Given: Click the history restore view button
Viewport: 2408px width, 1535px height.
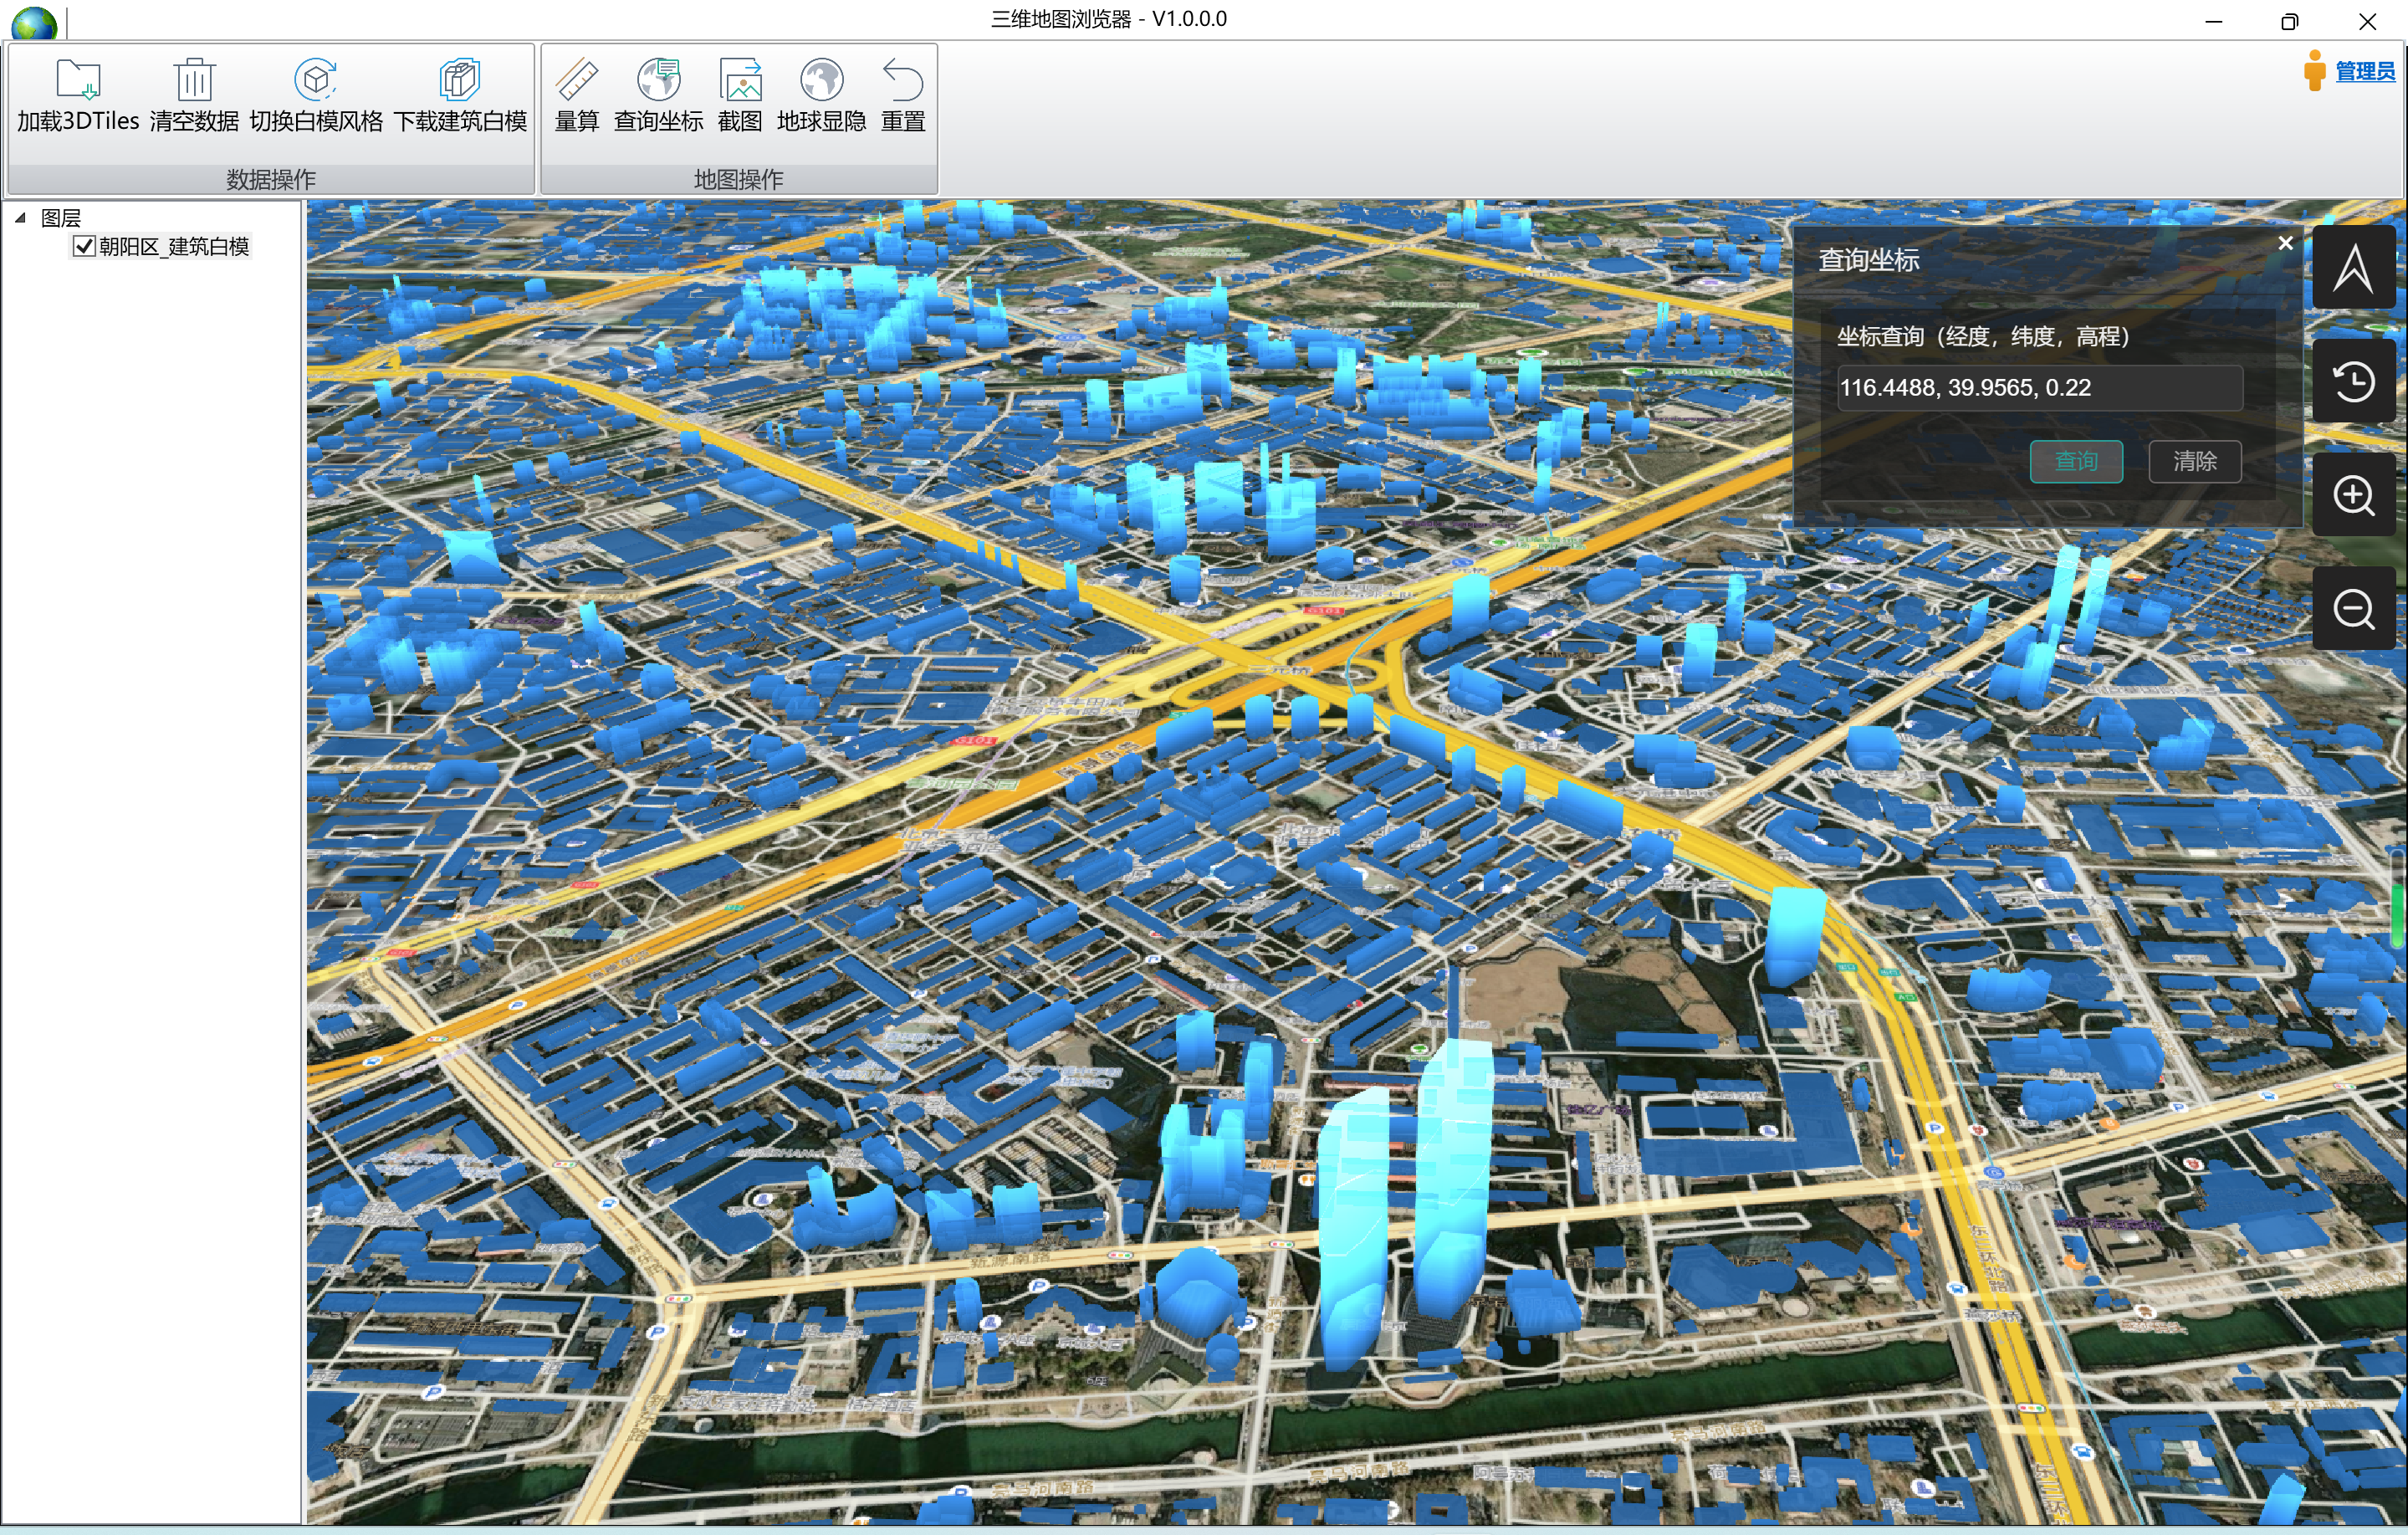Looking at the screenshot, I should [2353, 382].
